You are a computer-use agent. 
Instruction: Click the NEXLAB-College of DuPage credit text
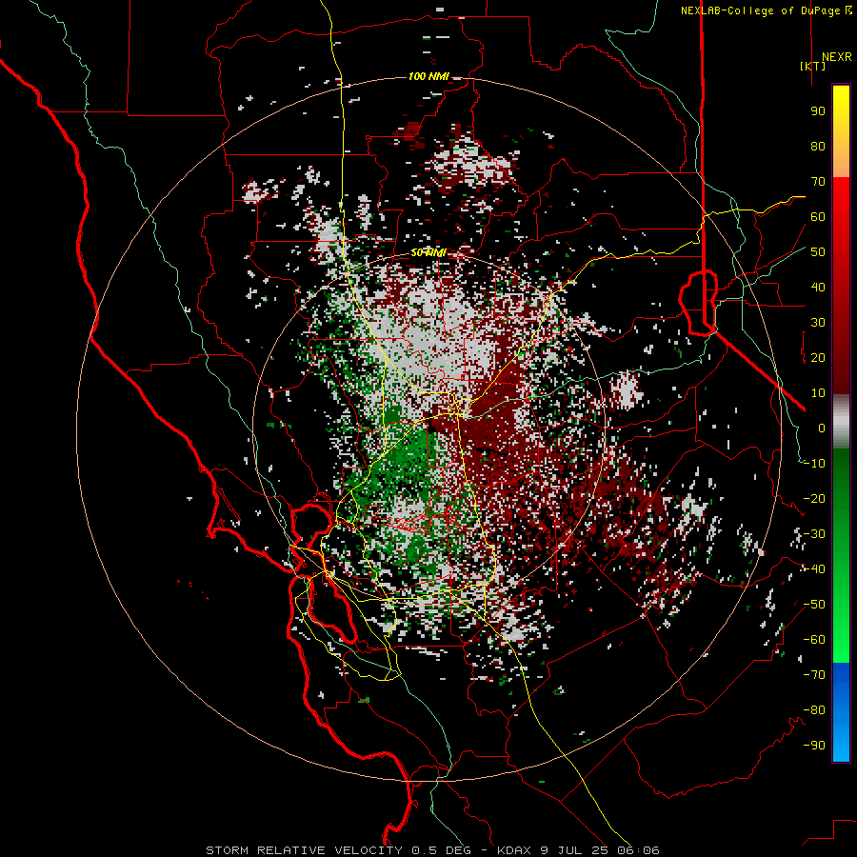click(x=760, y=10)
